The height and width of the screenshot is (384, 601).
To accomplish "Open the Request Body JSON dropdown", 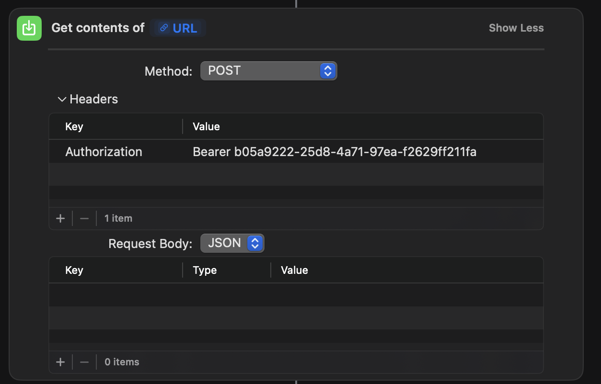I will click(x=232, y=243).
